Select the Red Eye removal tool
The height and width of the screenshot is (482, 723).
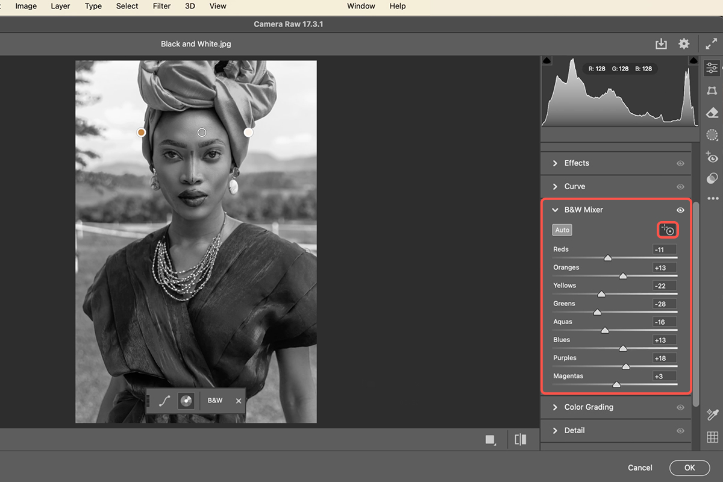point(712,157)
